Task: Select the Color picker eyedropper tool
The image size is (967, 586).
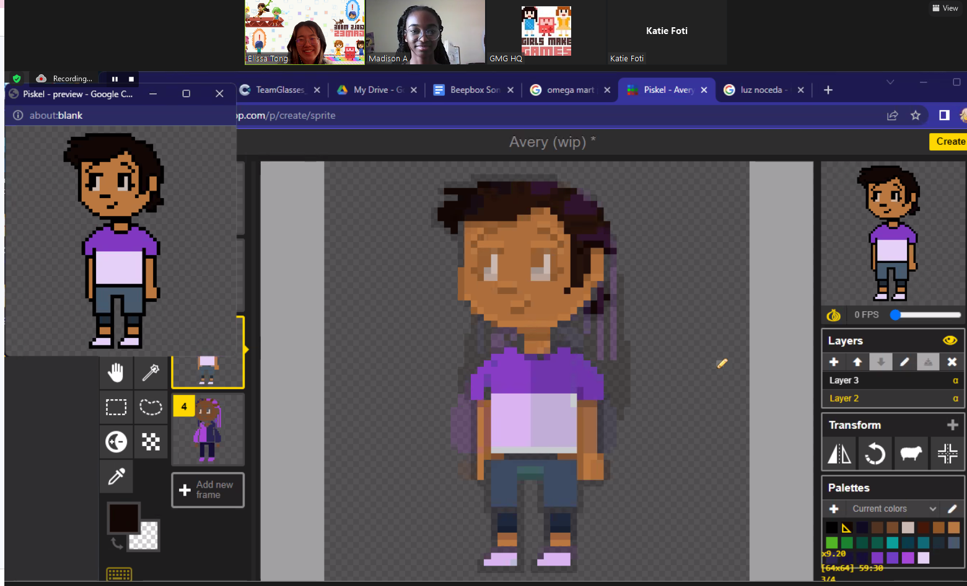Action: click(116, 476)
